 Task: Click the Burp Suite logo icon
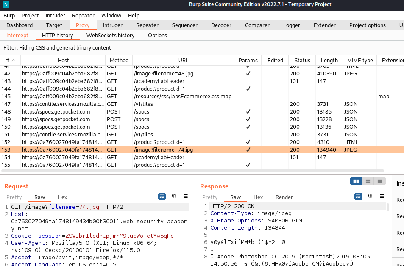coord(6,4)
